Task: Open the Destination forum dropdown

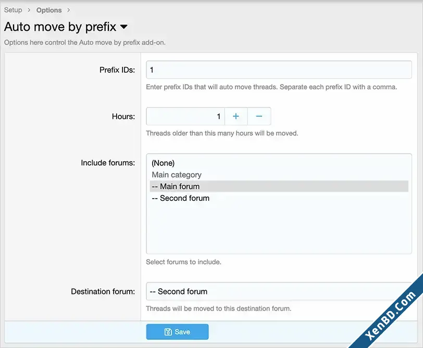Action: click(279, 291)
